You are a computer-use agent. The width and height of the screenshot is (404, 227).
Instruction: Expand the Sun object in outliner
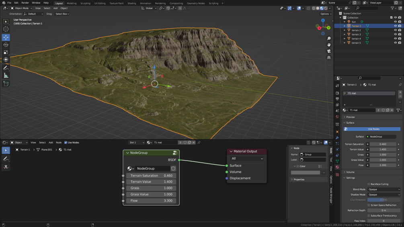[x=345, y=22]
